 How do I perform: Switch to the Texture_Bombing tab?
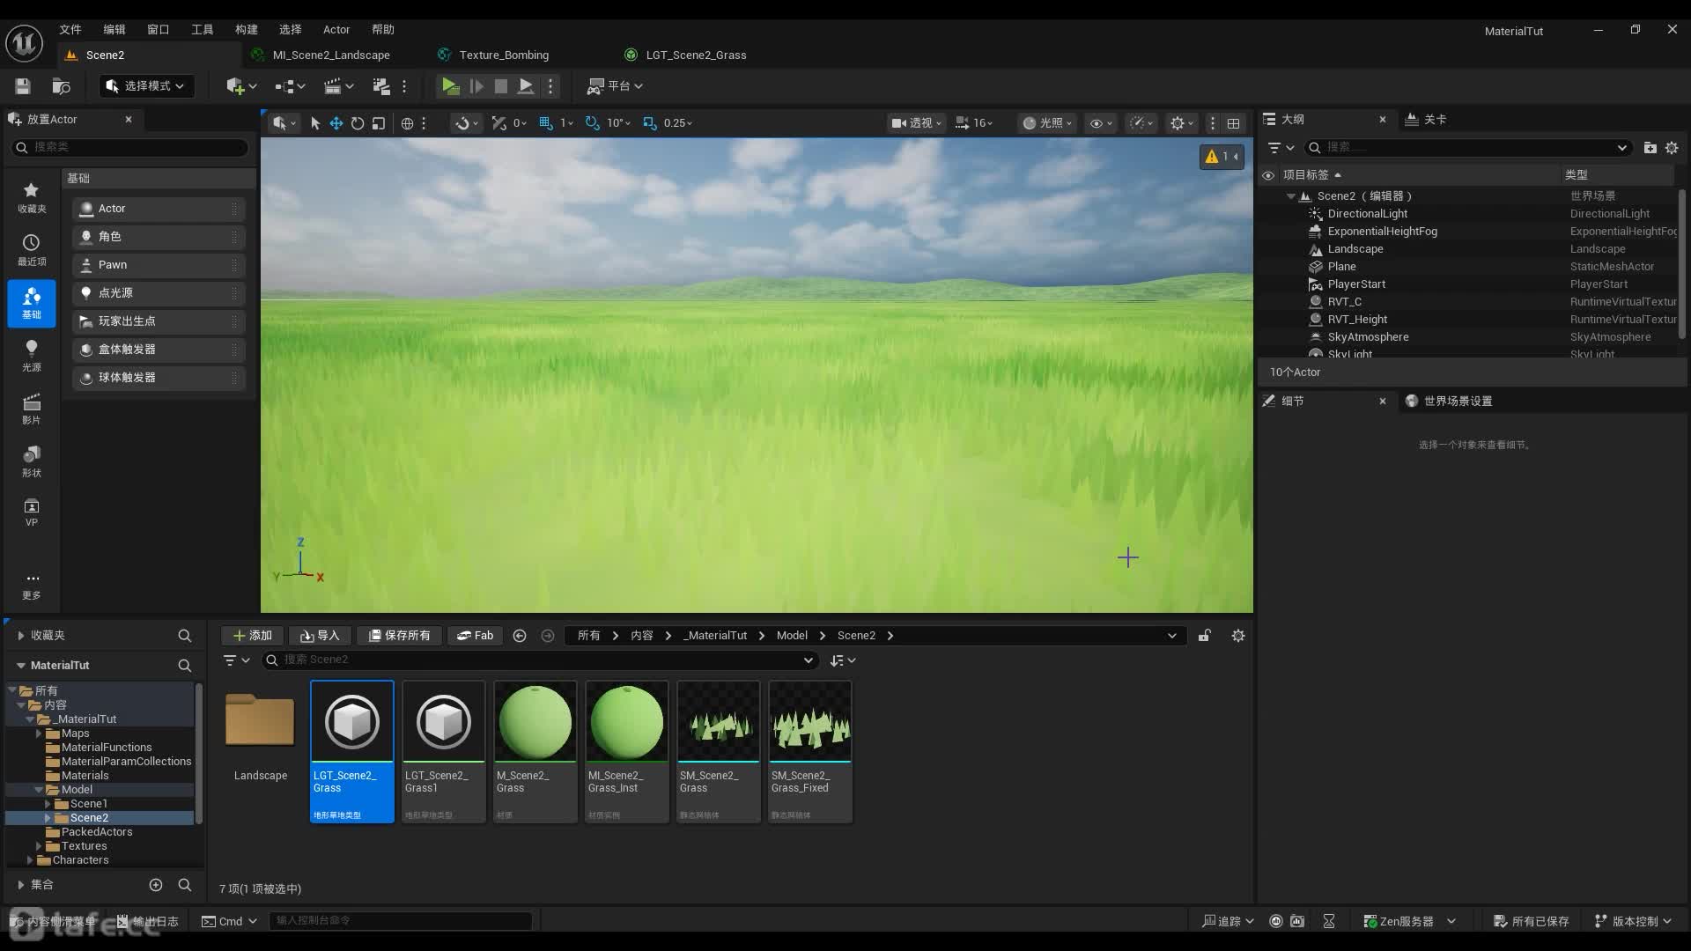tap(503, 55)
